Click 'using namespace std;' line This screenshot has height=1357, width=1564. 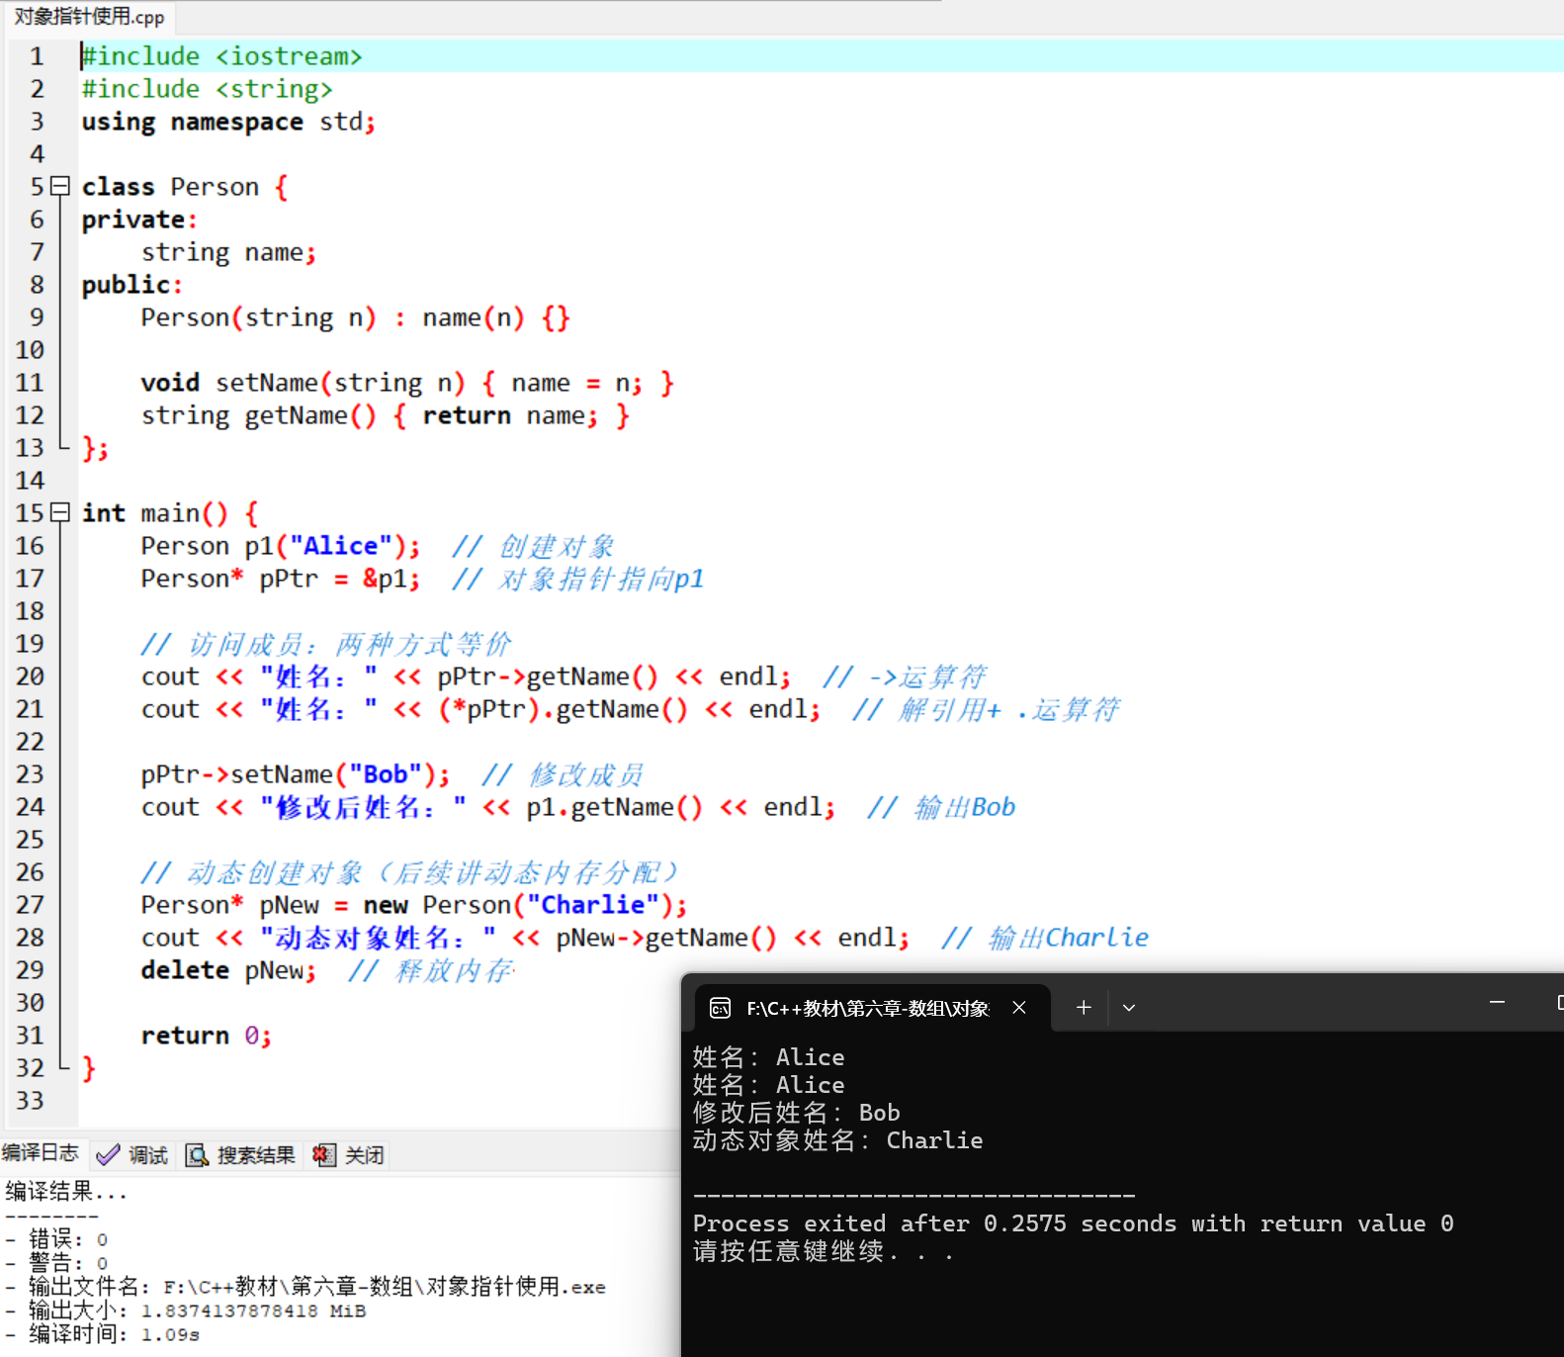(228, 122)
